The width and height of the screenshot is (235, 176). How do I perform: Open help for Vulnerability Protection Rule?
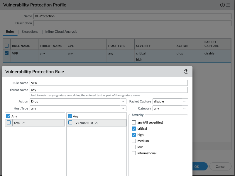coord(186,71)
